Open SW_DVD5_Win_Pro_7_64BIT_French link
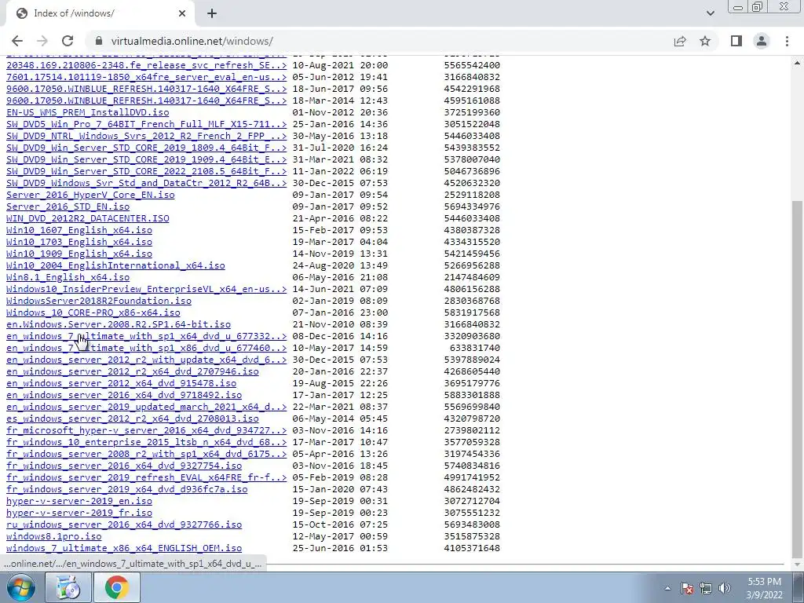This screenshot has height=603, width=804. [147, 124]
